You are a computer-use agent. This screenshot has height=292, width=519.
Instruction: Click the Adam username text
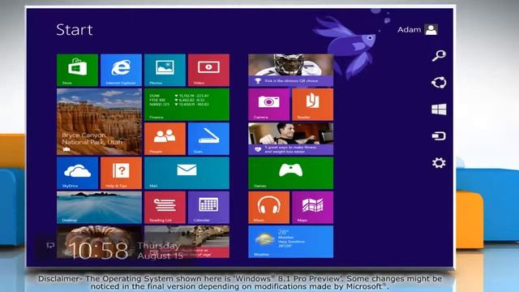tap(409, 30)
